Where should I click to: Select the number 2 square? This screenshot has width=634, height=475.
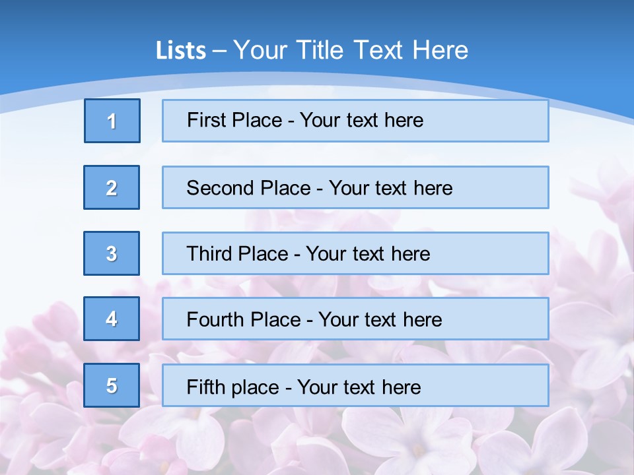click(112, 187)
